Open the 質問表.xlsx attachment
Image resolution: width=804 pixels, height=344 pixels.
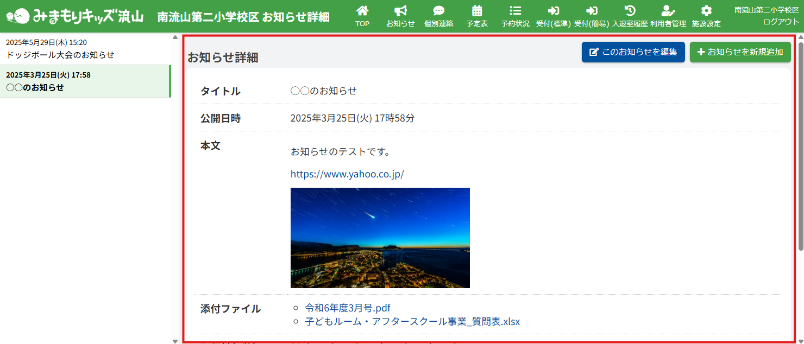point(412,322)
